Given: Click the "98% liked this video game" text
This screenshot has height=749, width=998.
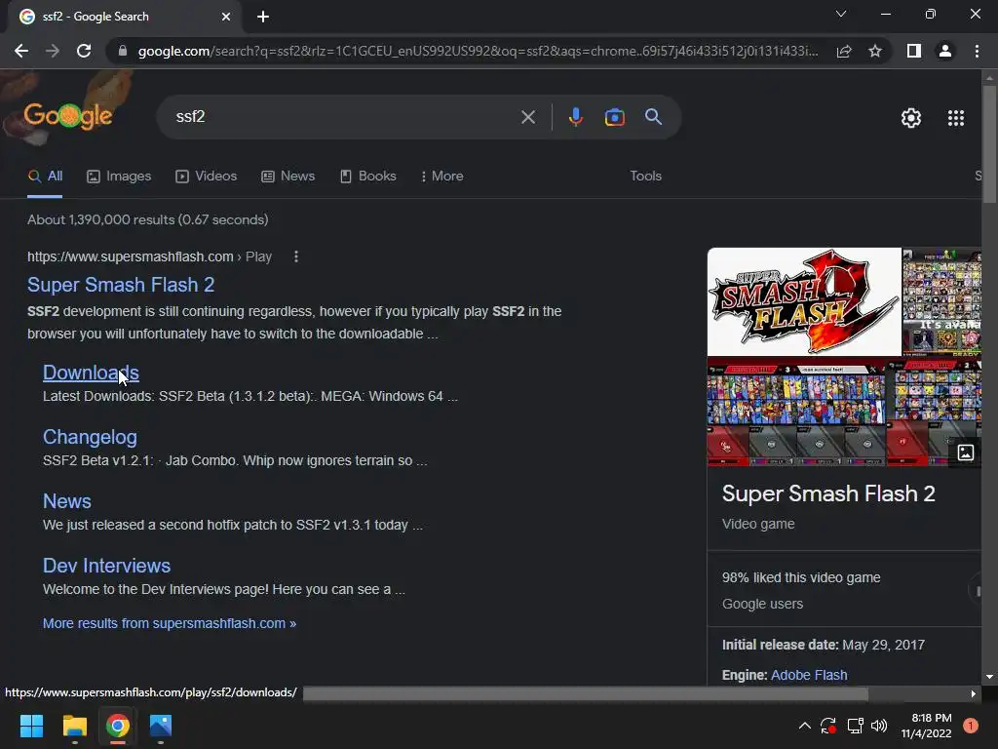Looking at the screenshot, I should tap(801, 577).
